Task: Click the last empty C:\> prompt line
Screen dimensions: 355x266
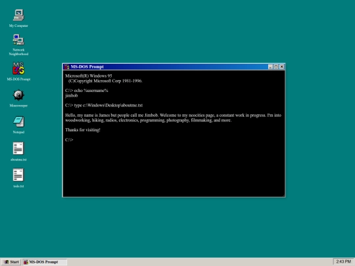Action: click(69, 140)
